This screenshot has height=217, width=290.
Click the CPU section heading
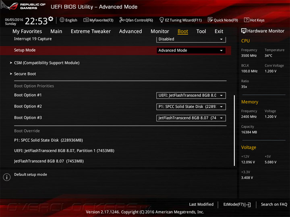(245, 41)
